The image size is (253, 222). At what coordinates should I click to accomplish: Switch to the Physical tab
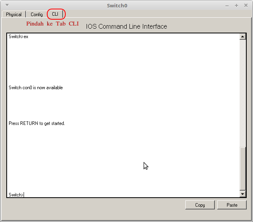(14, 15)
